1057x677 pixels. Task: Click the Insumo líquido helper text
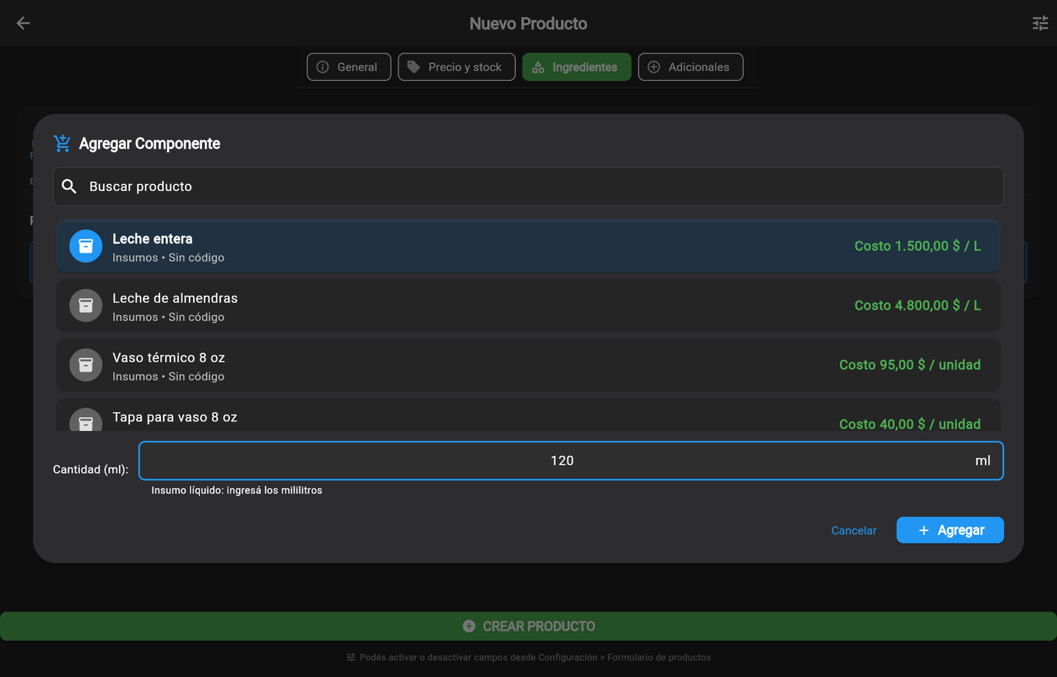pyautogui.click(x=237, y=490)
